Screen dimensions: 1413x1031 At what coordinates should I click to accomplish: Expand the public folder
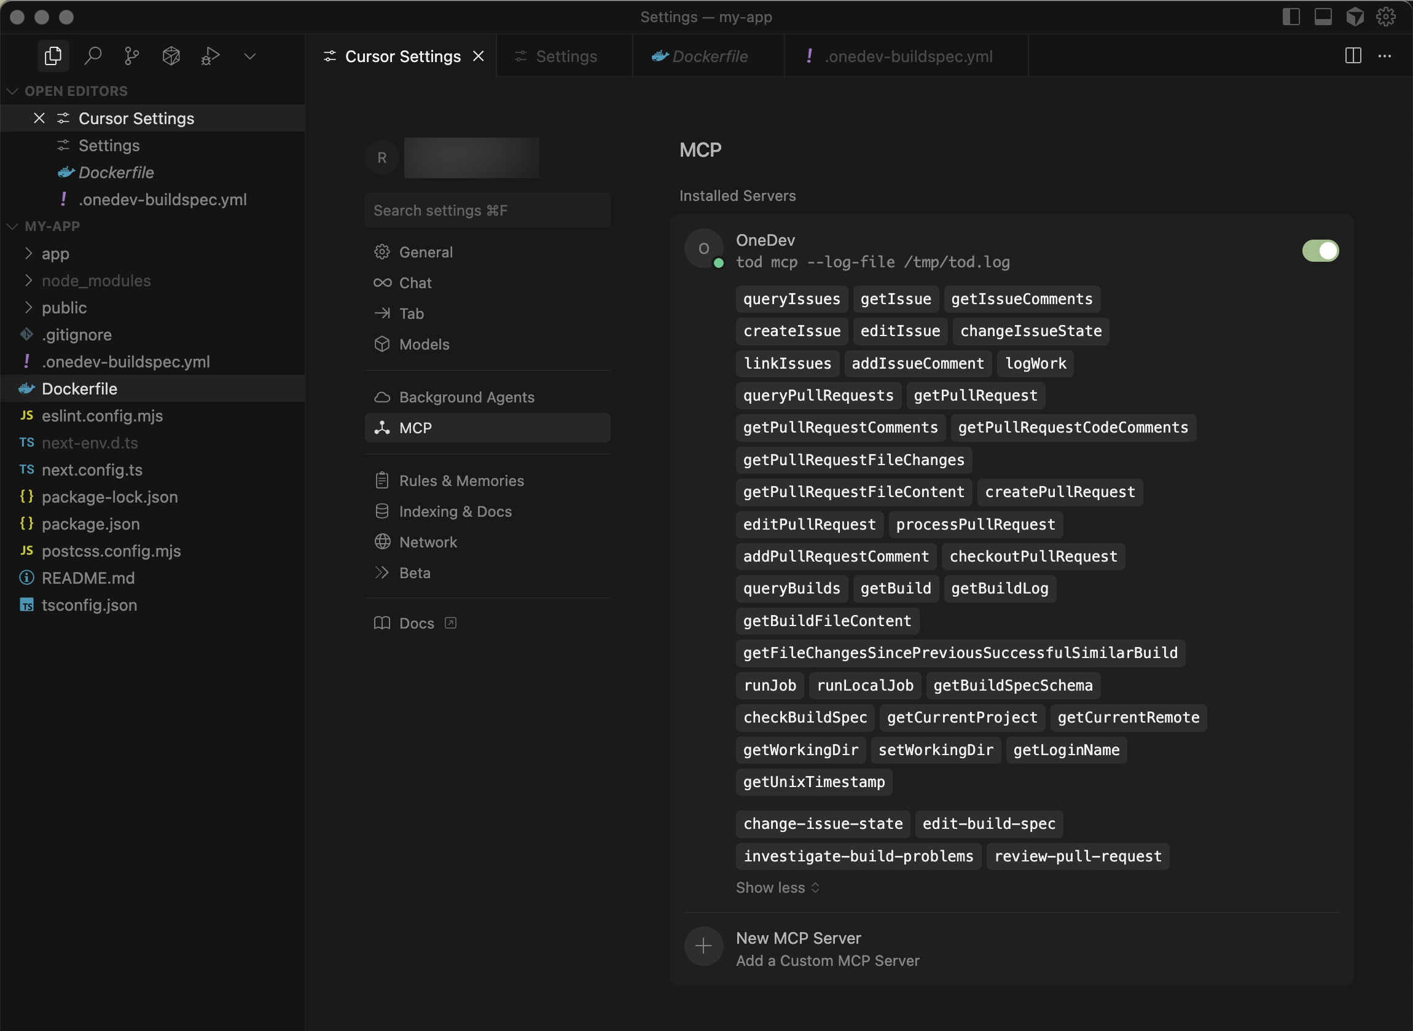pos(64,308)
